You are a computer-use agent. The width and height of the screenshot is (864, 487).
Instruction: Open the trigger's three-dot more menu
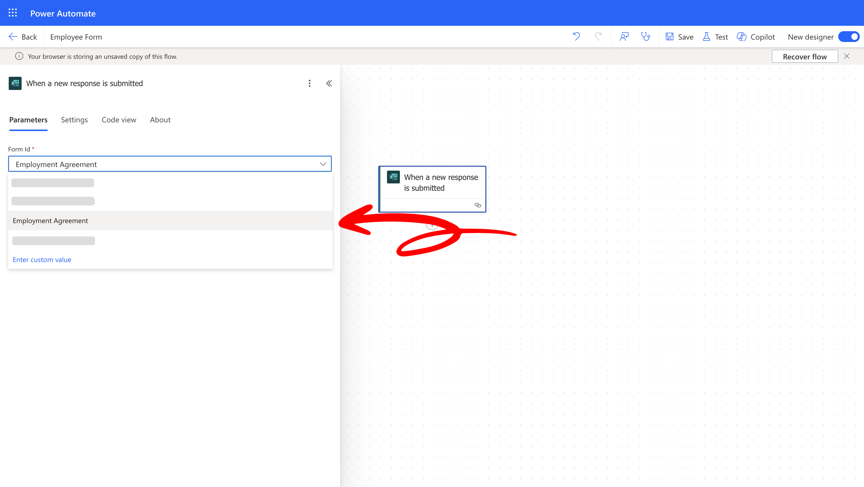(309, 83)
